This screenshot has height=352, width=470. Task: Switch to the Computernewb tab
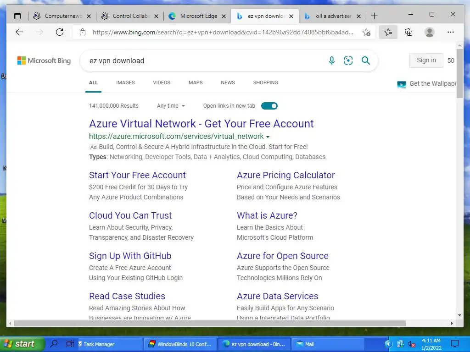62,16
